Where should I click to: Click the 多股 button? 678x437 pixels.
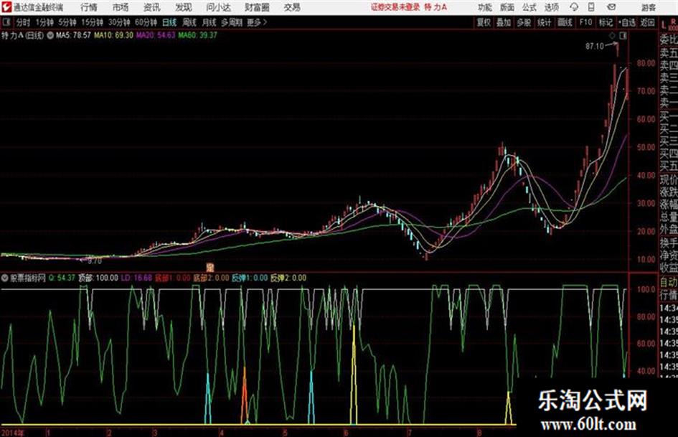coord(524,22)
